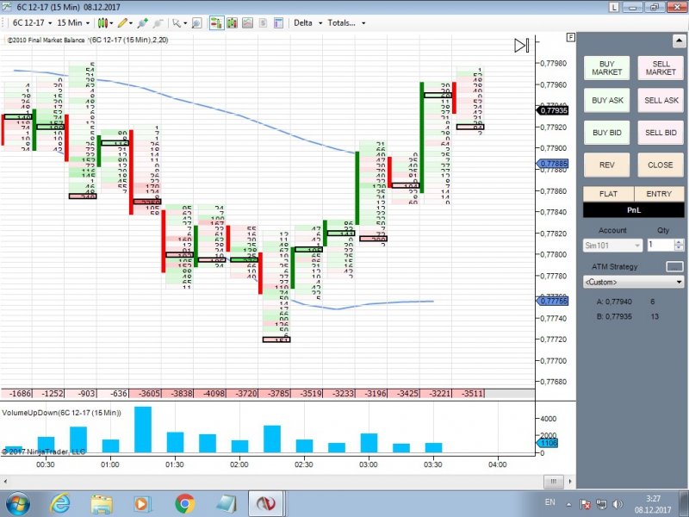Open the data box magnifier icon

197,23
